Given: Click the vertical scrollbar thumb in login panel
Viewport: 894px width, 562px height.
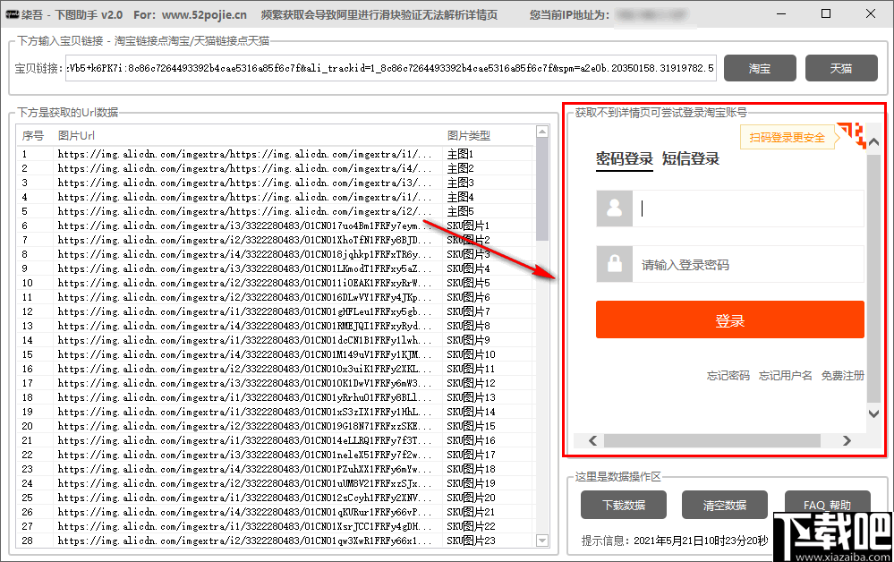Looking at the screenshot, I should click(873, 277).
